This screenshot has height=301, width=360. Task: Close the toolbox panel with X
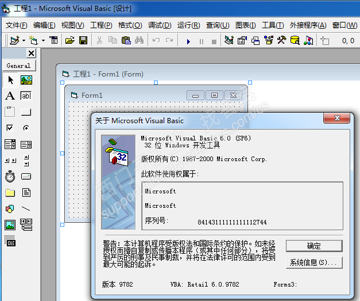[31, 53]
